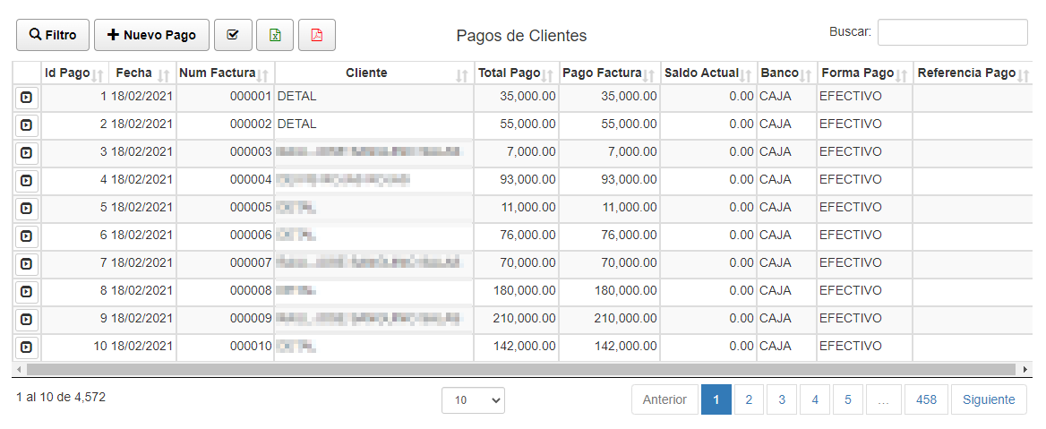Open row action icon for payment 10
Viewport: 1046px width, 429px height.
point(26,347)
